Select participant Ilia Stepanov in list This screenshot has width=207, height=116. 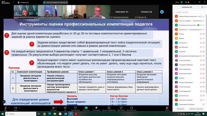click(190, 43)
